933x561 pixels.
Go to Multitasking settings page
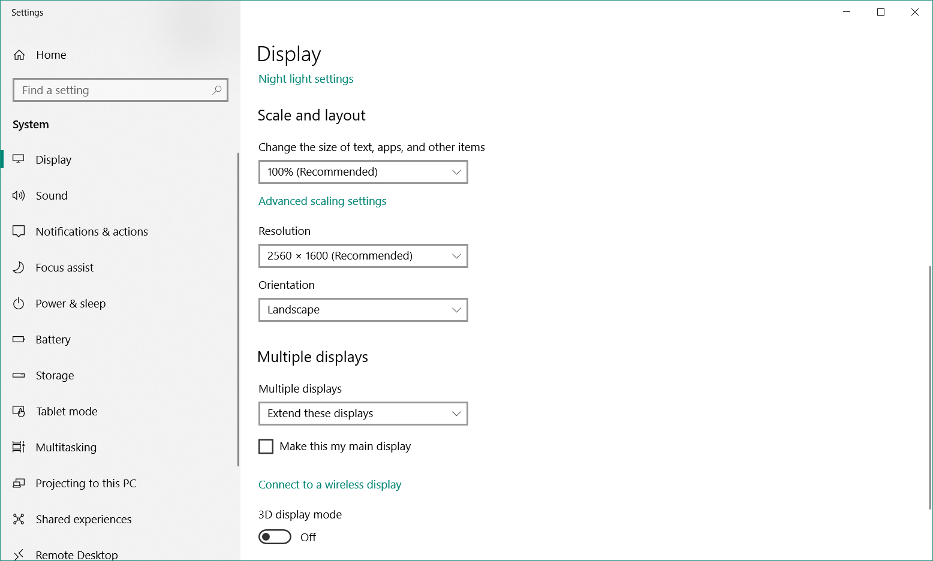click(66, 447)
